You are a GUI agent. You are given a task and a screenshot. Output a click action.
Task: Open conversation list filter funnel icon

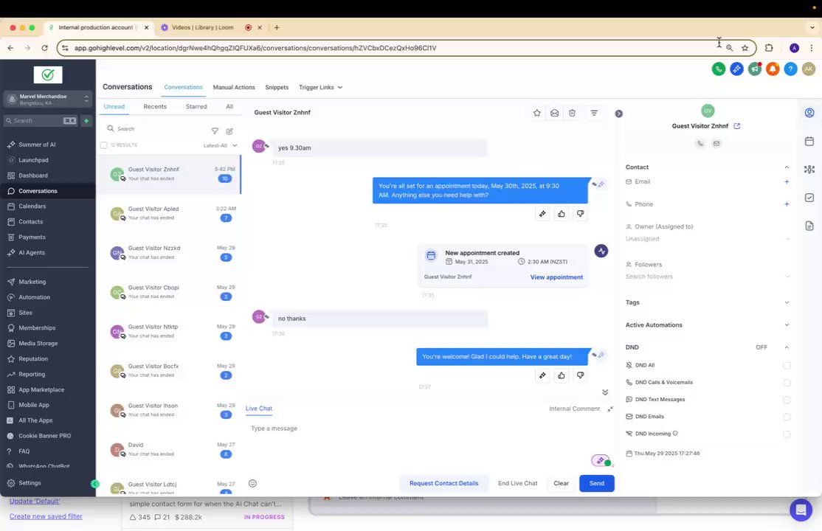[215, 131]
